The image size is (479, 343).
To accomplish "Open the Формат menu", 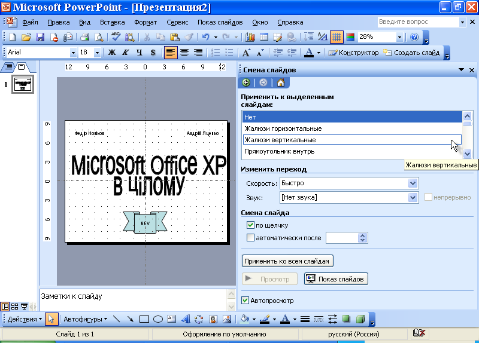I will tap(145, 22).
